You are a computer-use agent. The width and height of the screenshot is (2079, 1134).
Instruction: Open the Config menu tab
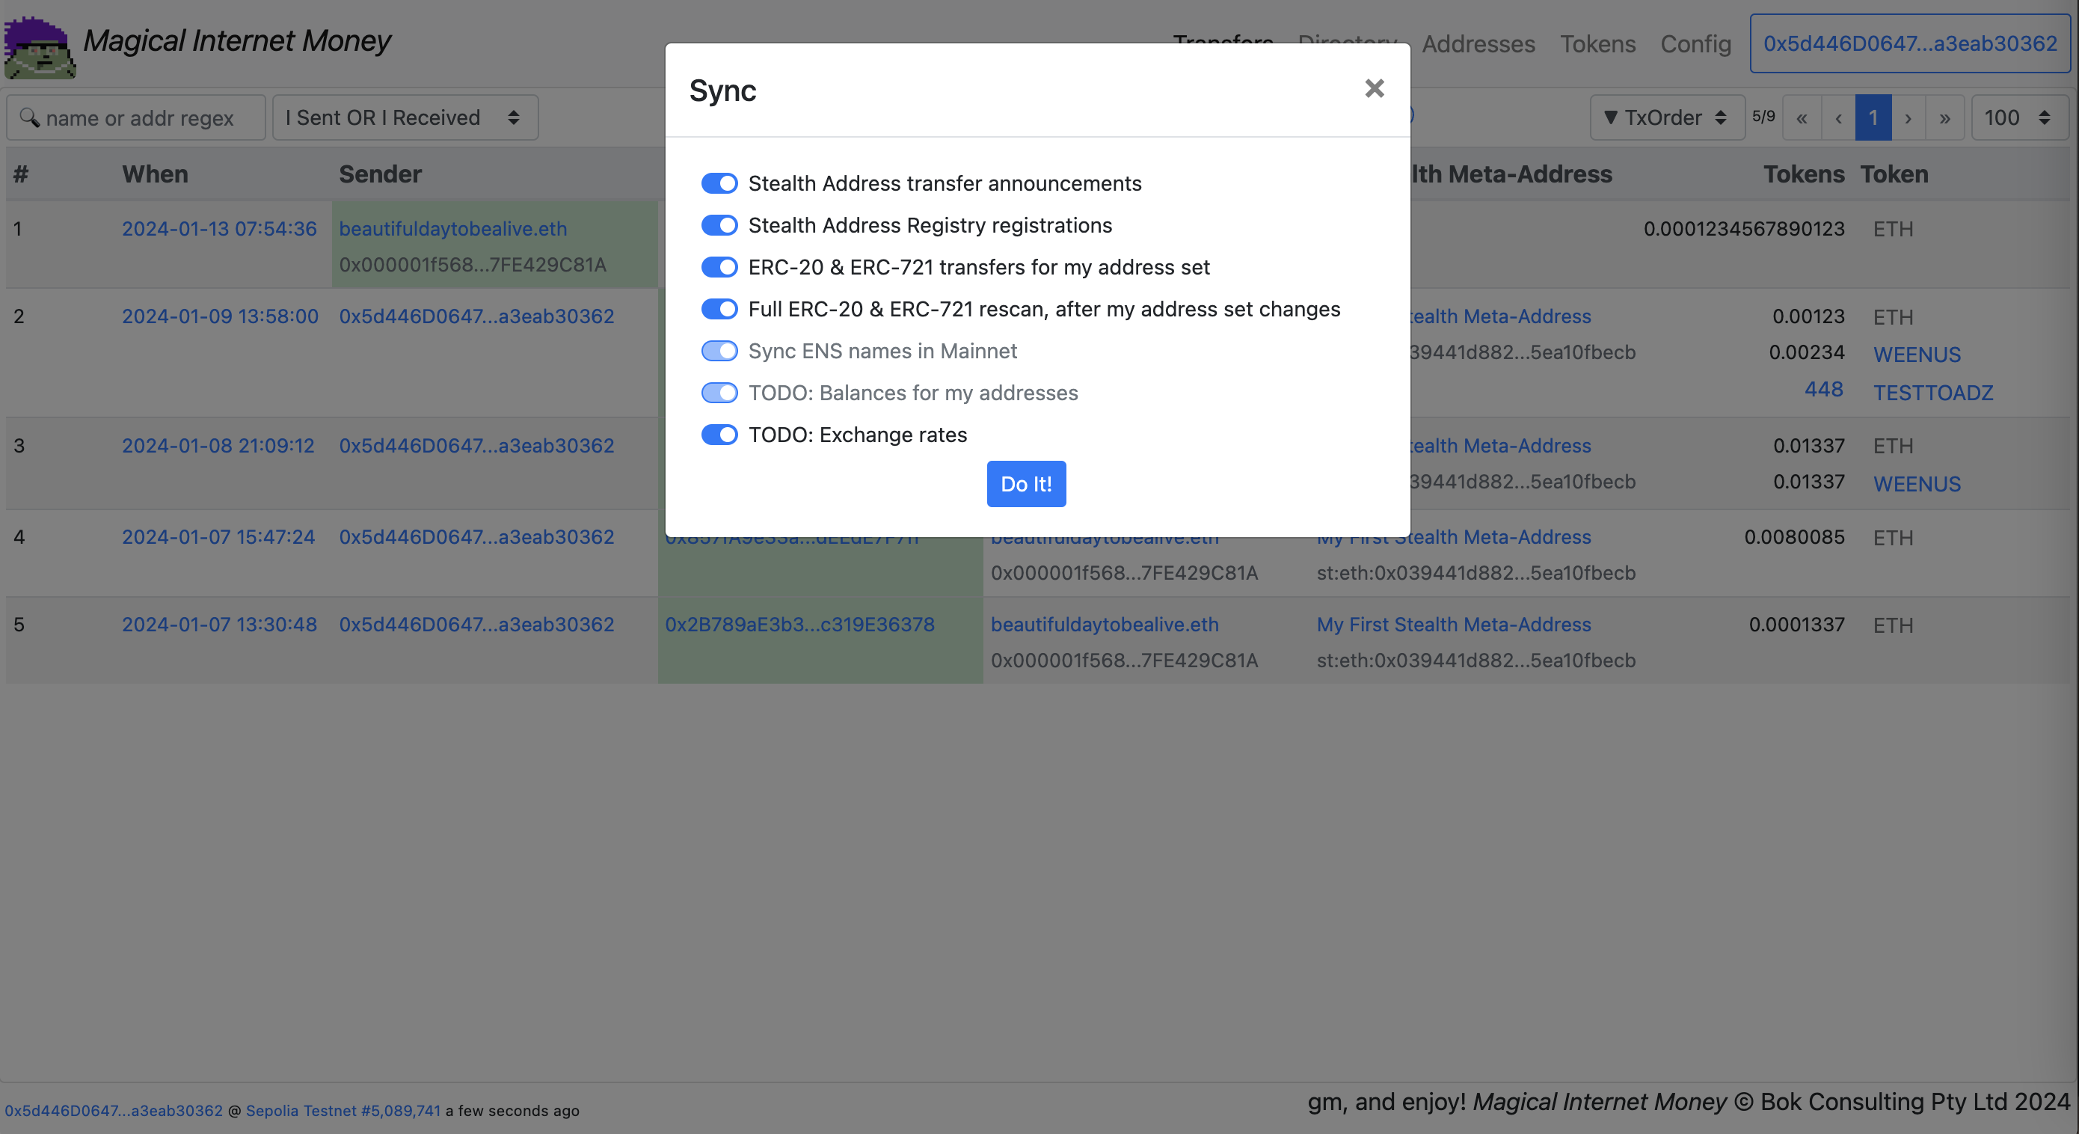coord(1696,40)
